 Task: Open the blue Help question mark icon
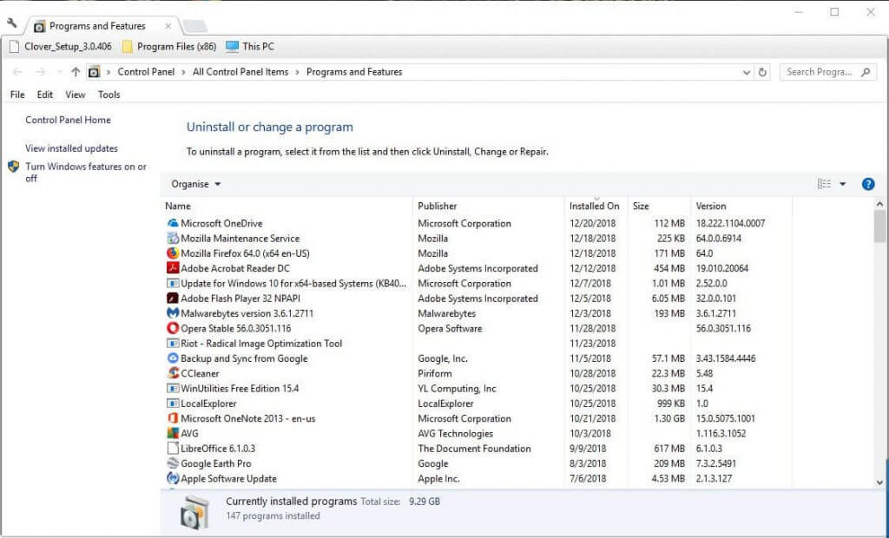tap(868, 184)
